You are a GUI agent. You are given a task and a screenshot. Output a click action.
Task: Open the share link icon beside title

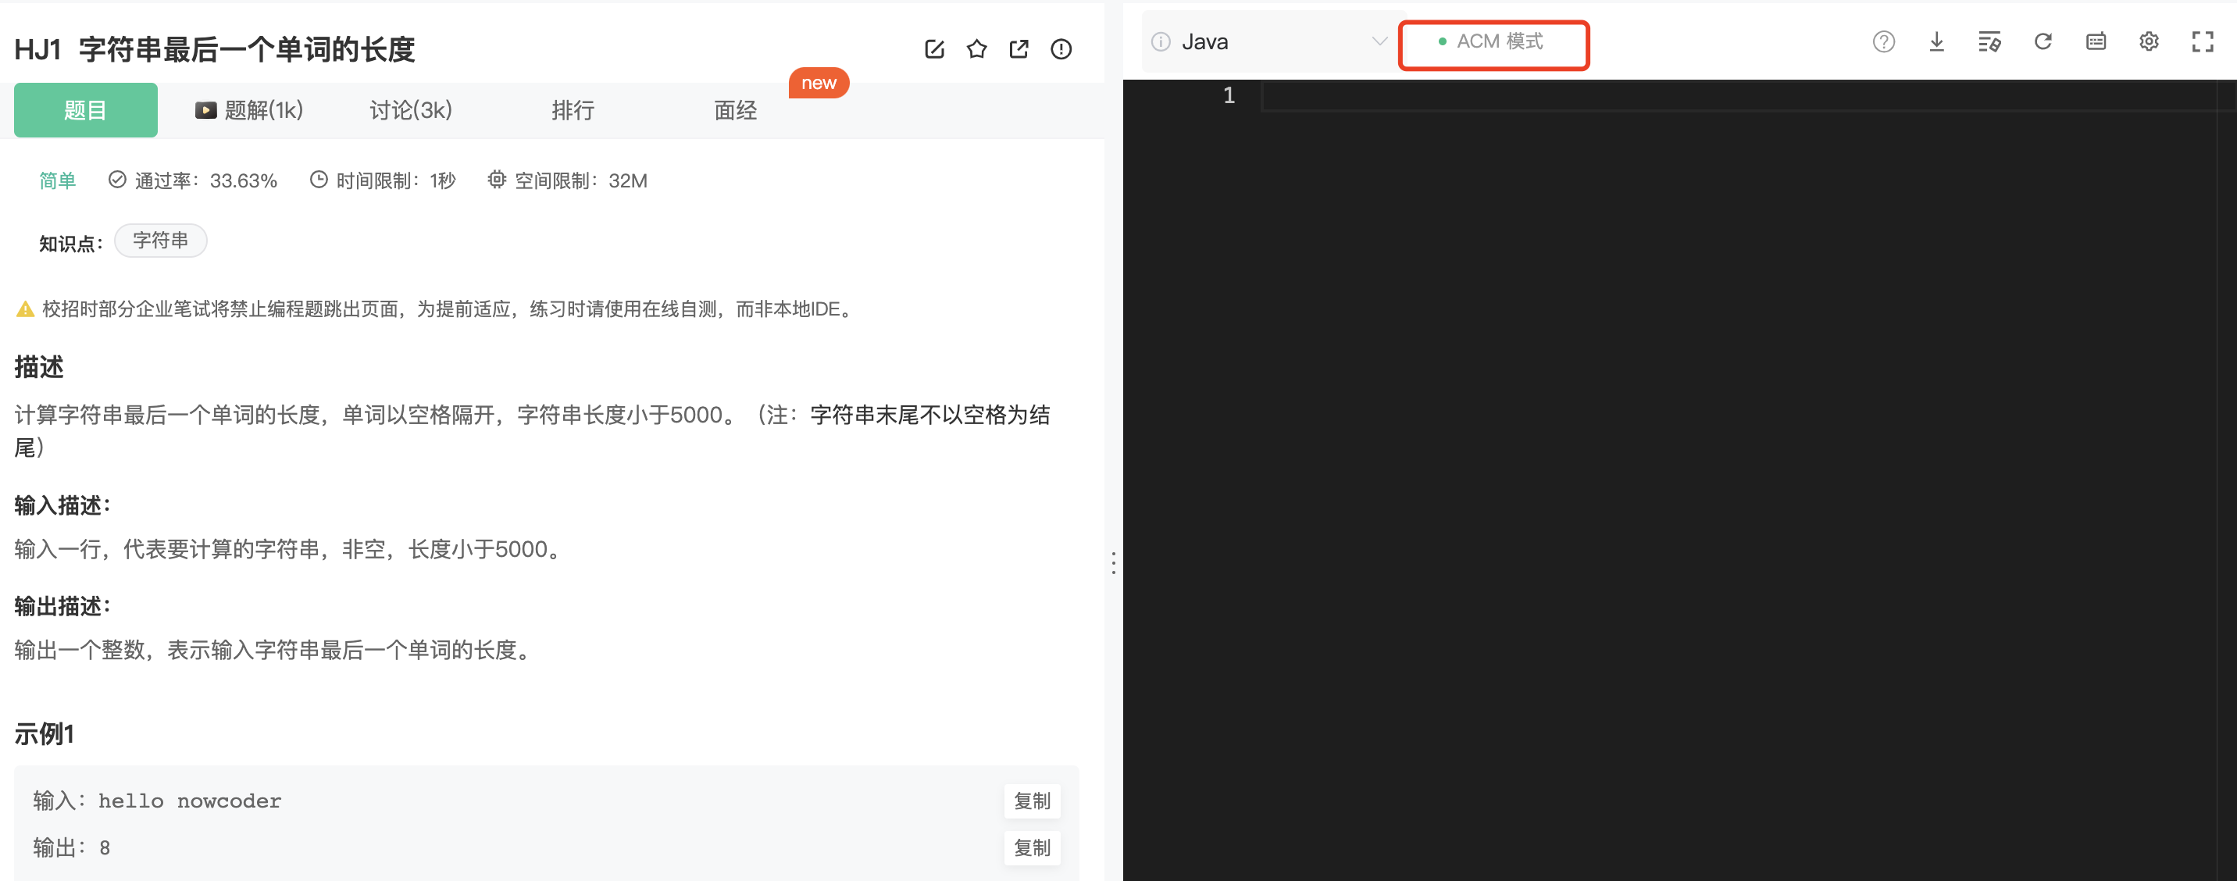[1019, 49]
